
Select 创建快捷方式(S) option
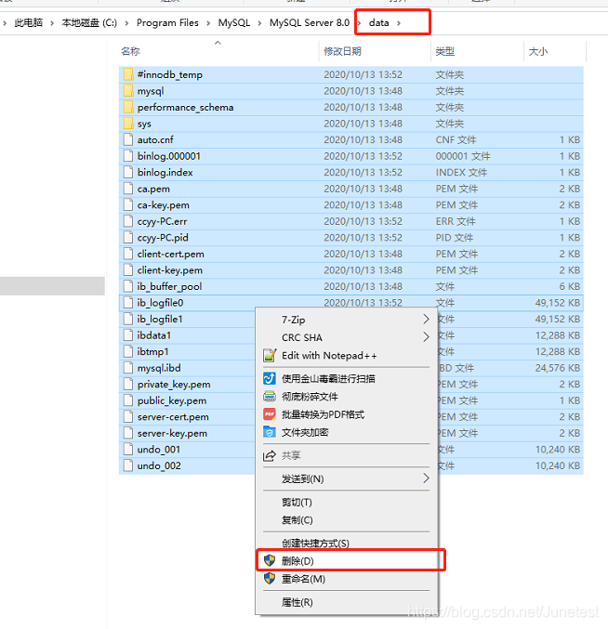coord(347,544)
